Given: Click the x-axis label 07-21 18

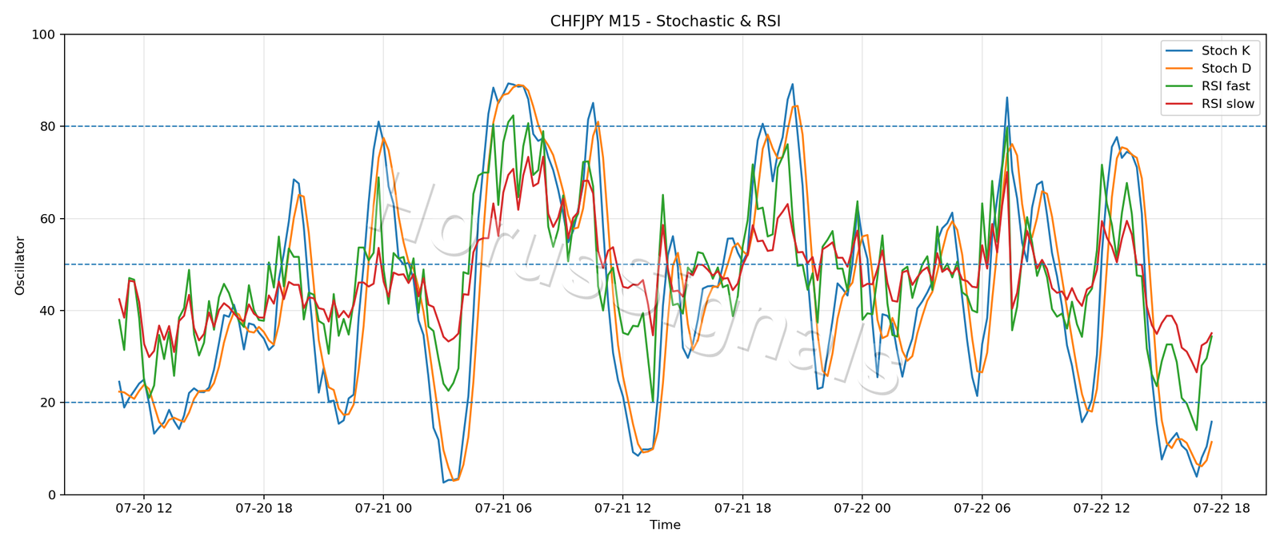Looking at the screenshot, I should click(x=742, y=508).
